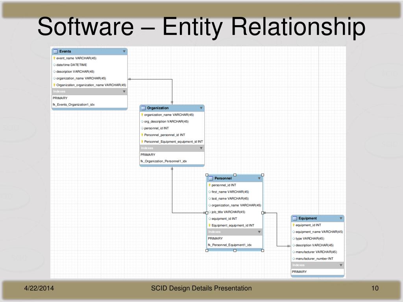
Task: Collapse the Events Indexes section
Action: pyautogui.click(x=124, y=91)
